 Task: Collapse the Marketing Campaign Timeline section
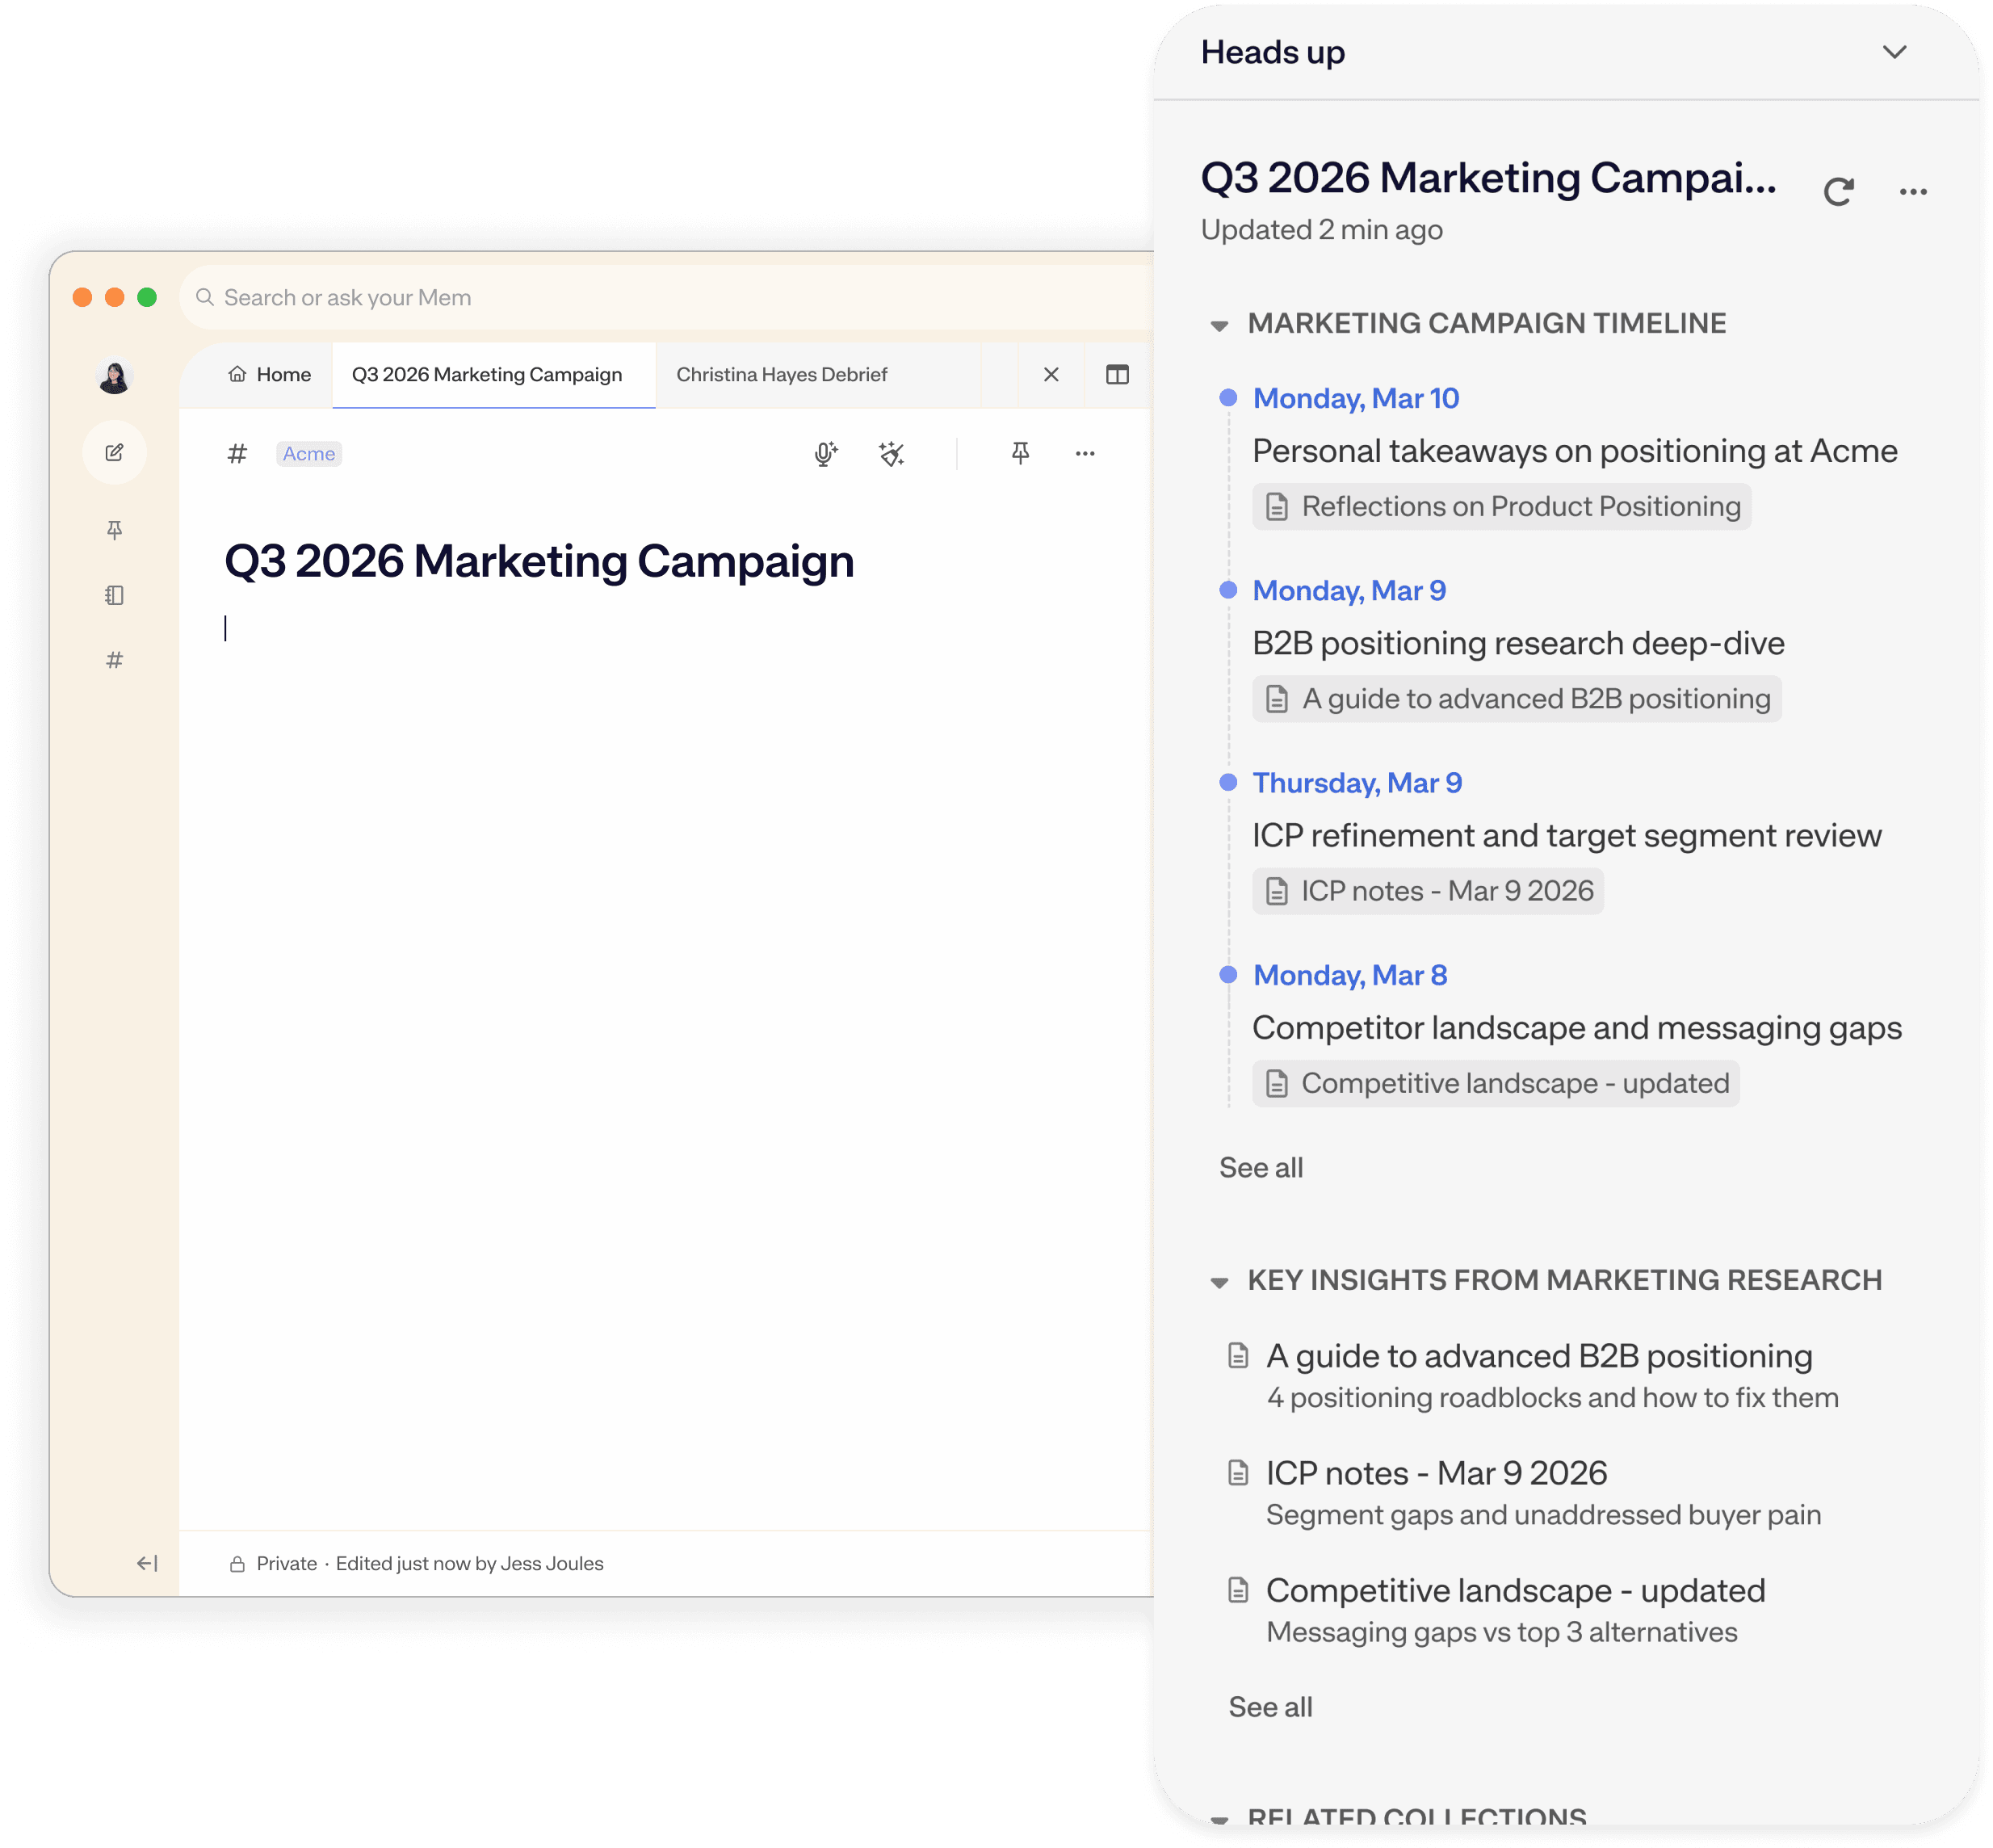1219,325
